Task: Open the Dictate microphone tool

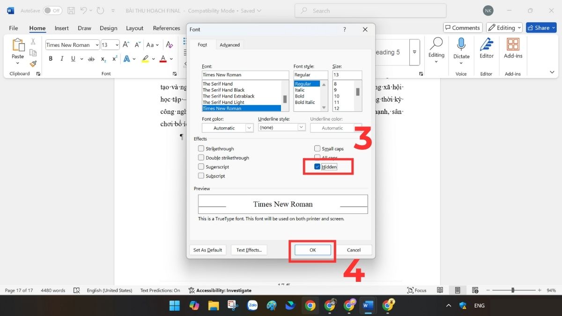Action: pos(461,49)
